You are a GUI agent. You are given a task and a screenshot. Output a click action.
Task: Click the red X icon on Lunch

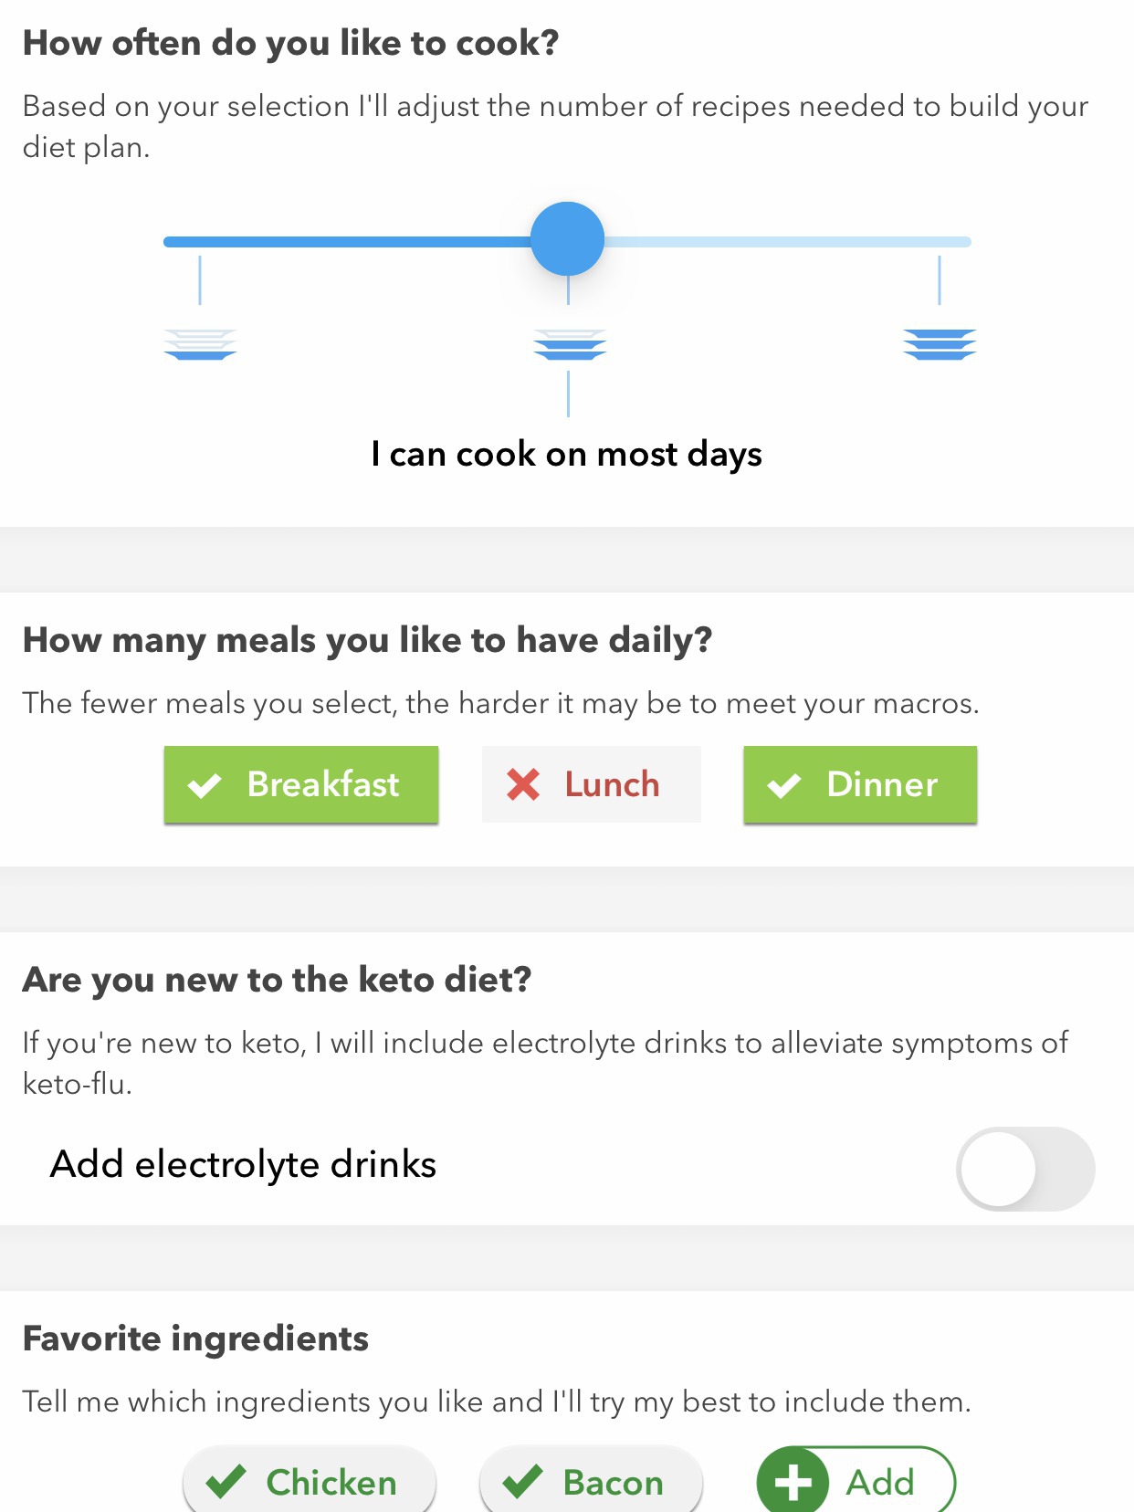523,784
